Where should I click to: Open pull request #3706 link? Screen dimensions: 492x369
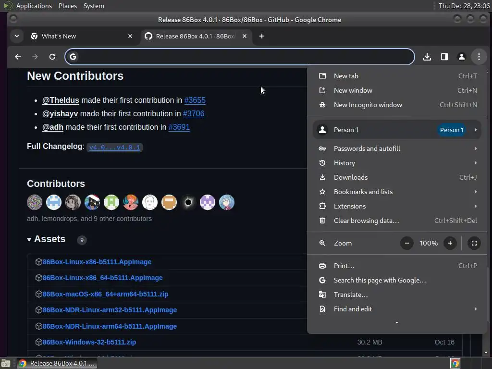coord(194,113)
